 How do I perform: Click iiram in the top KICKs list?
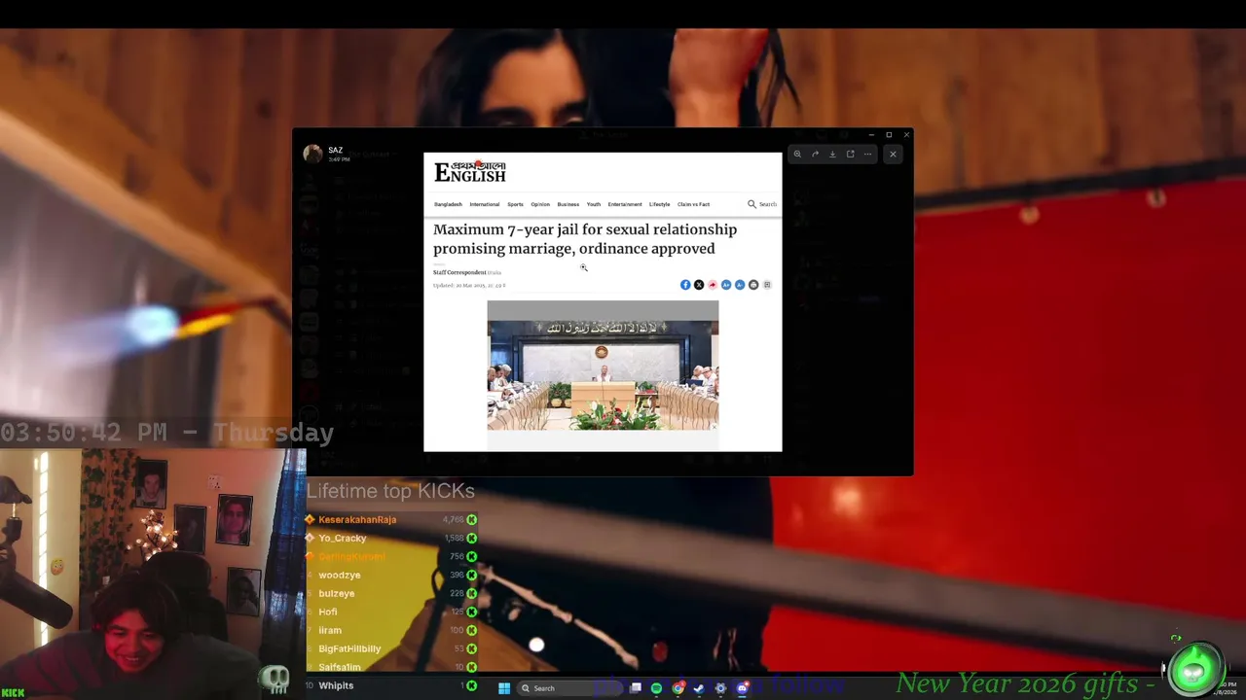click(x=330, y=630)
